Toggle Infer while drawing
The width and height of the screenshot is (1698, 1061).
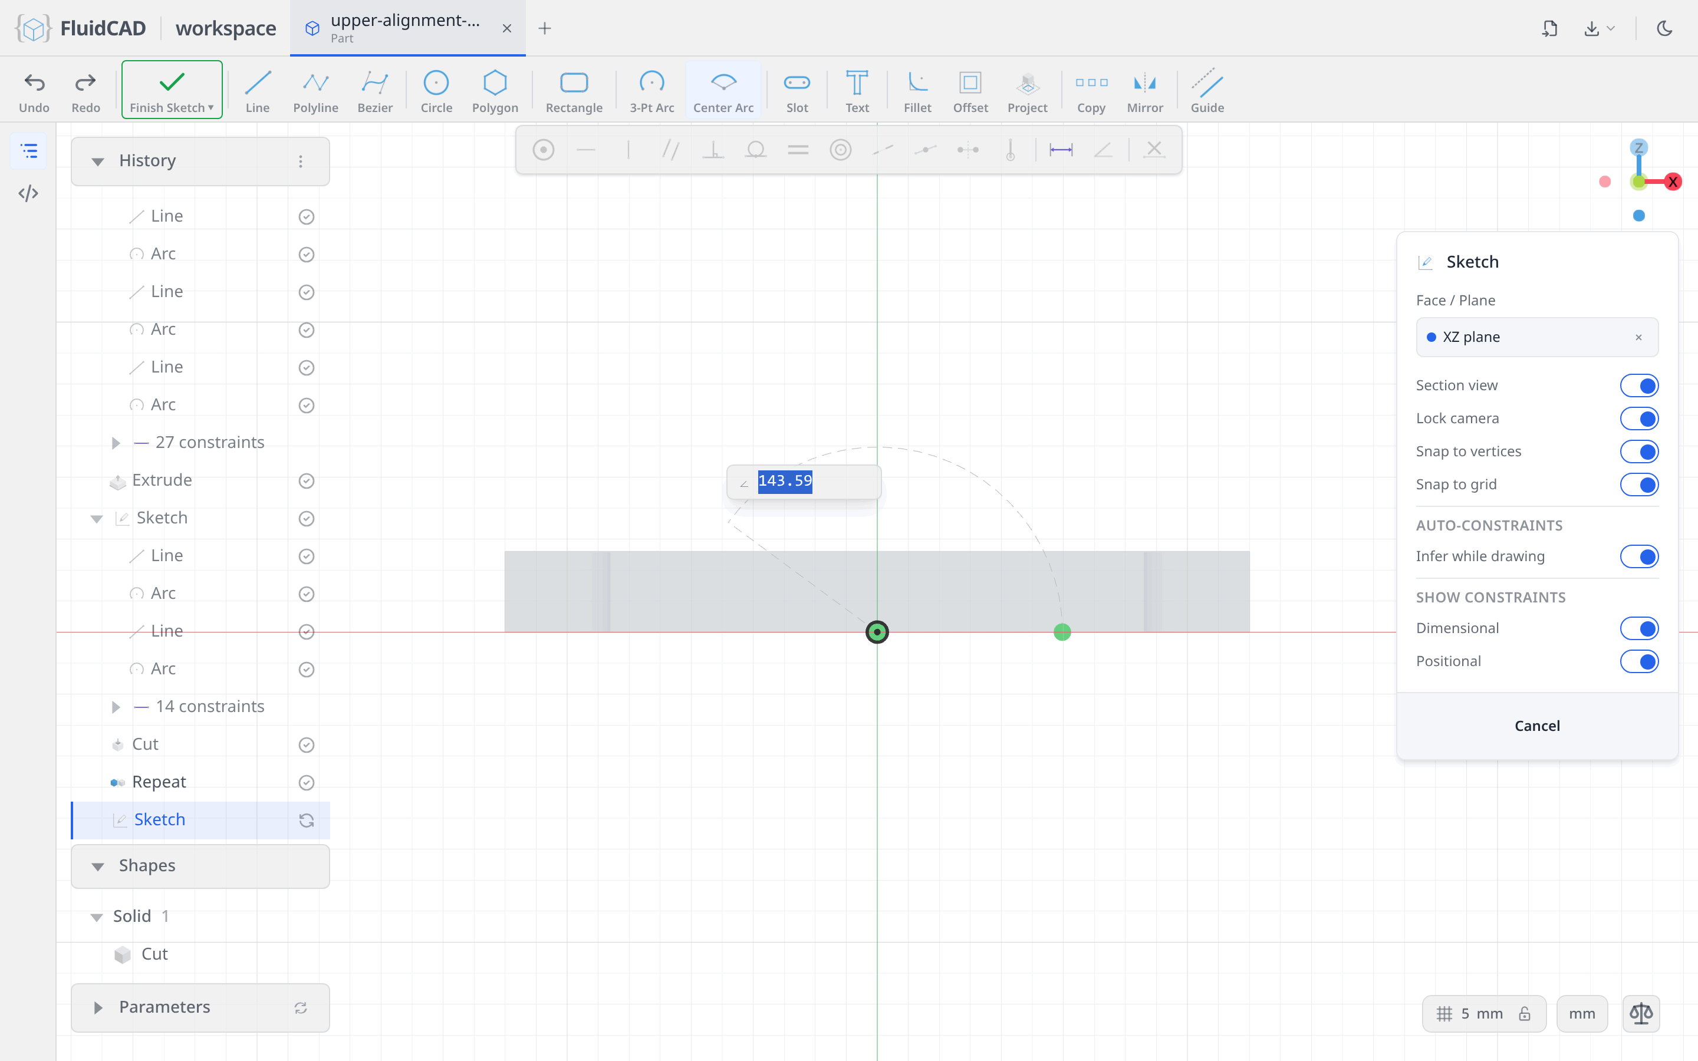pos(1639,556)
